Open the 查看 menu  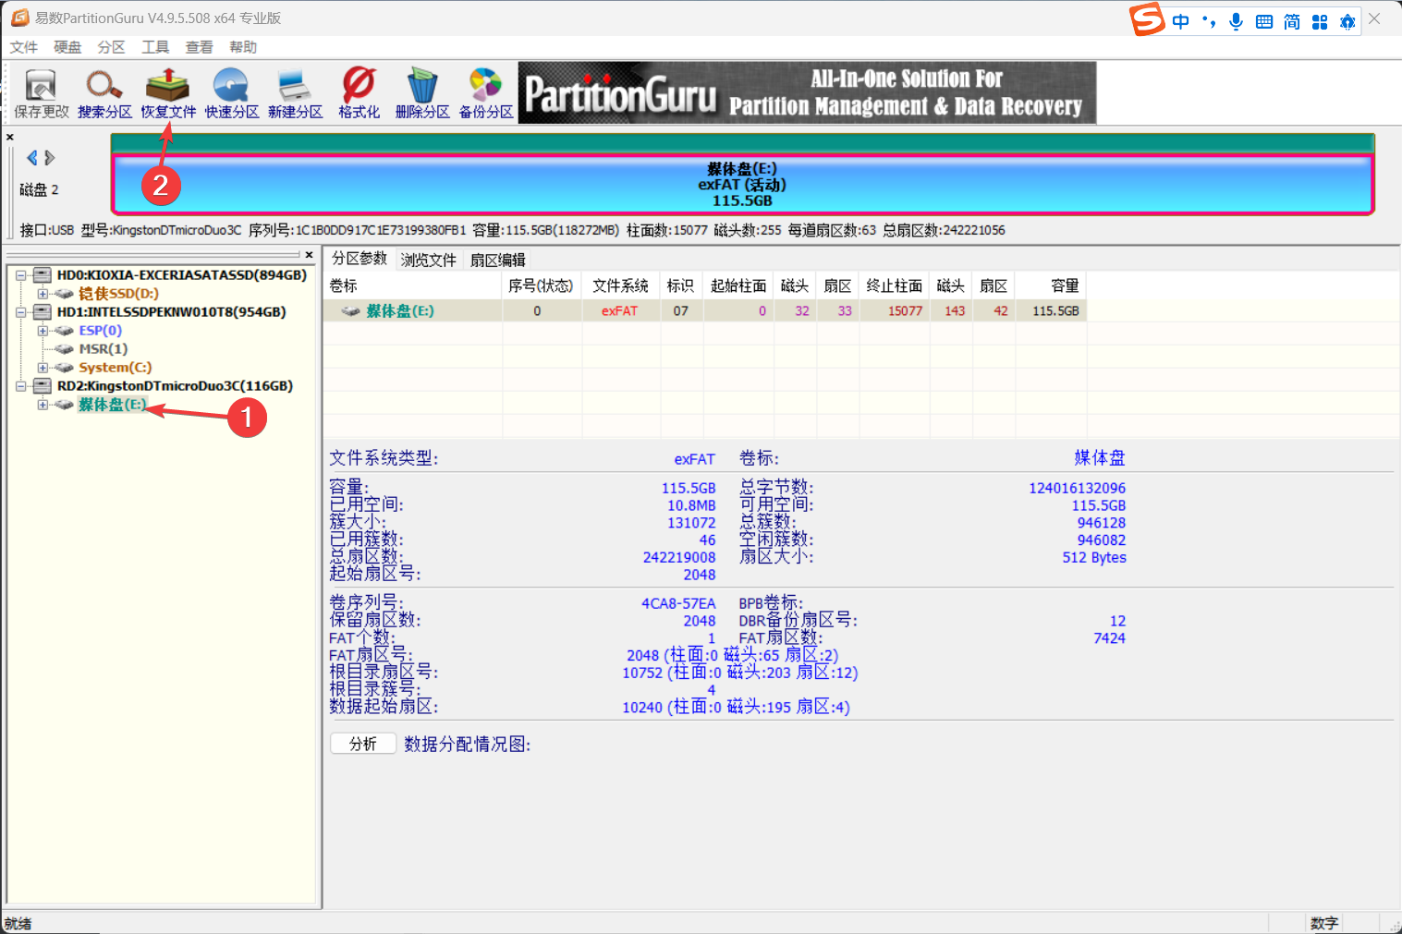[199, 47]
